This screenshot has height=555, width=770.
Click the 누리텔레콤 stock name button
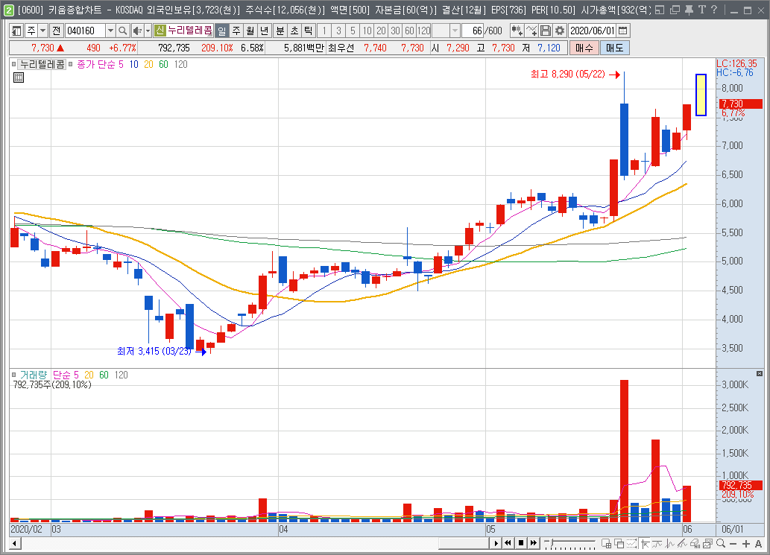pyautogui.click(x=189, y=31)
